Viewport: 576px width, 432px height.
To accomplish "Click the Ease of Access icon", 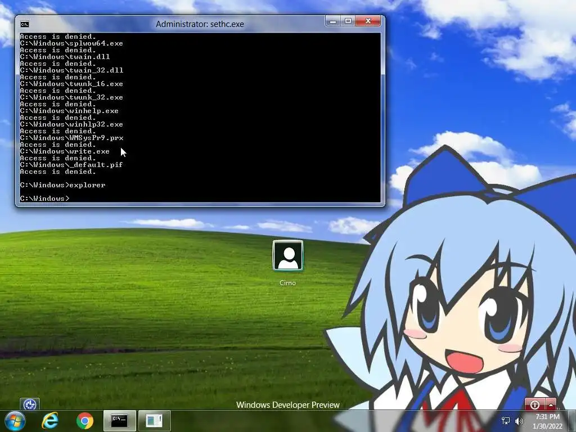I will tap(30, 404).
